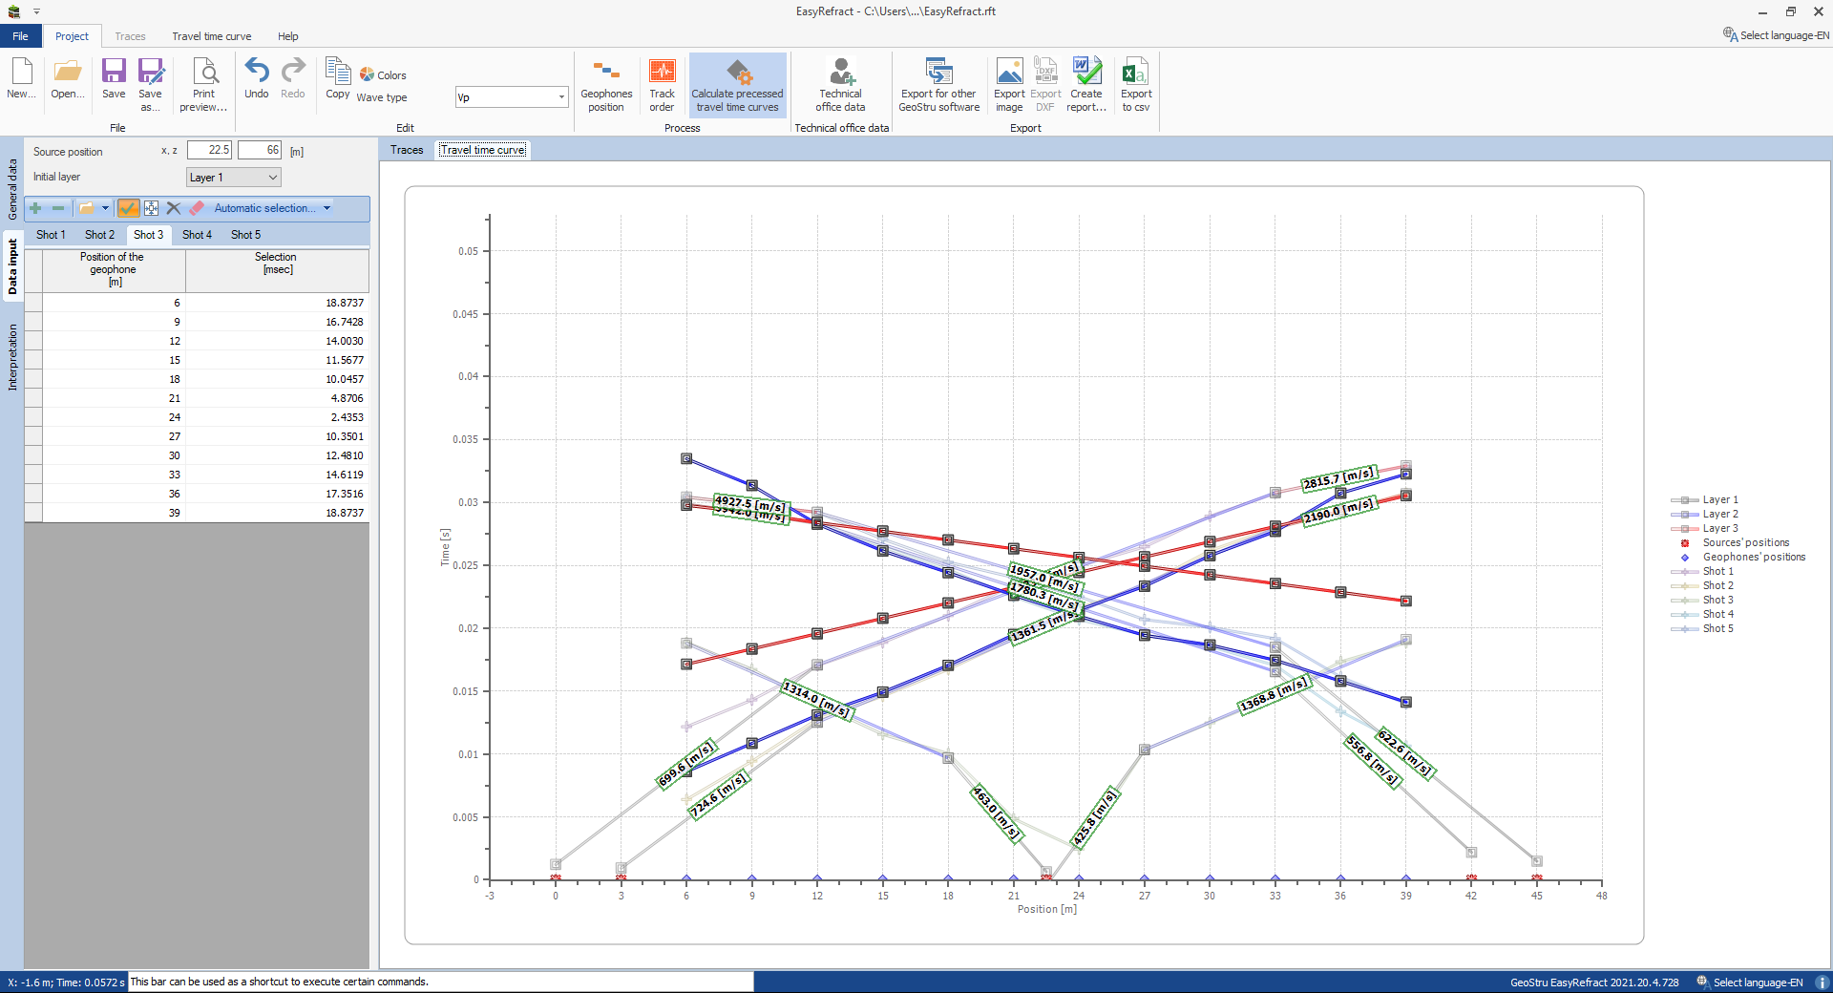The width and height of the screenshot is (1833, 993).
Task: Open Technical office data
Action: point(840,84)
